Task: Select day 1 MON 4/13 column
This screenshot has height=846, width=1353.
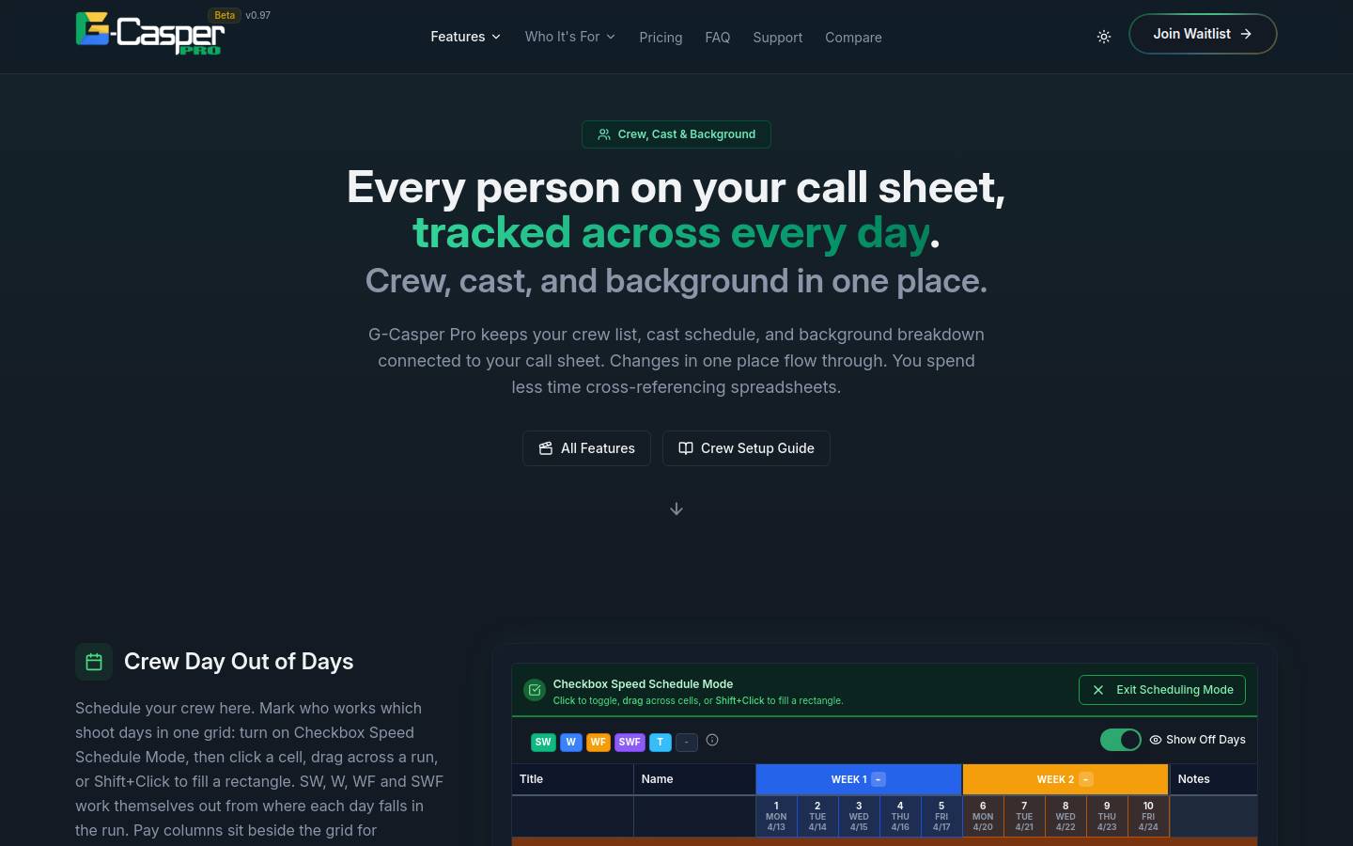Action: (776, 816)
